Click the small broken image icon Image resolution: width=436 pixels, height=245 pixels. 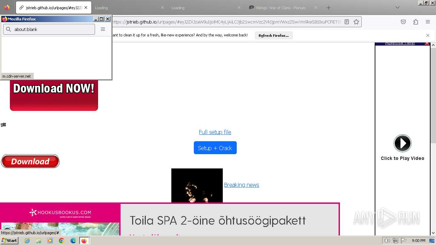tap(3, 125)
